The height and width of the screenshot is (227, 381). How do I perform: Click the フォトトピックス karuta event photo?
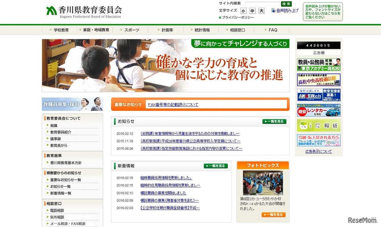pos(263,183)
